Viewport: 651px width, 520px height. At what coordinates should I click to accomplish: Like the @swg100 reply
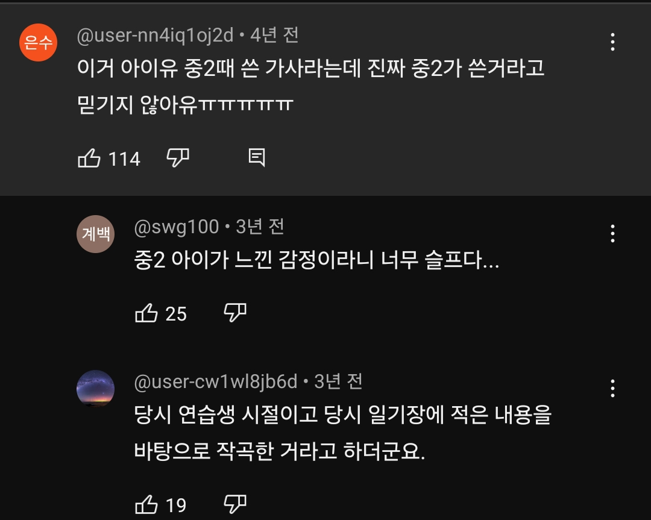click(x=146, y=313)
